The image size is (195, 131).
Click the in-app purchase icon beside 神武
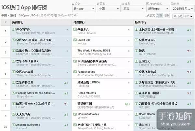click(x=136, y=51)
